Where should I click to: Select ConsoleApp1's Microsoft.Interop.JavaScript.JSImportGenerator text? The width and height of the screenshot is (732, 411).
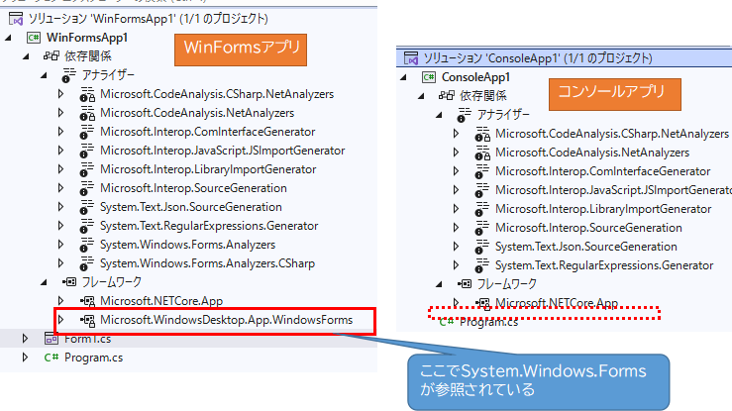[x=613, y=190]
